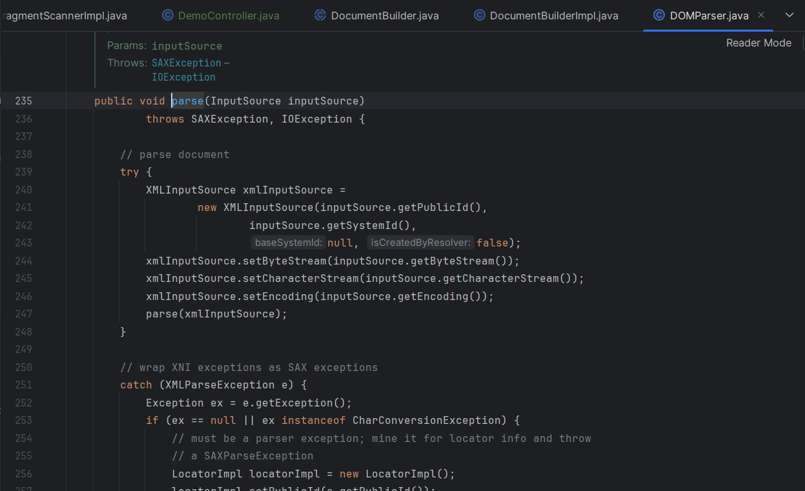Follow the IOException link in Javadoc
Screen dimensions: 805x491
pos(183,77)
